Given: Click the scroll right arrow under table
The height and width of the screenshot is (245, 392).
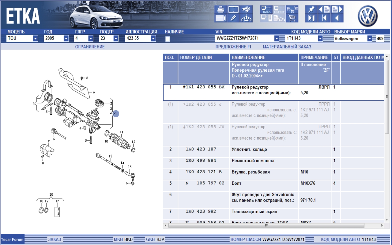Looking at the screenshot, I should [x=382, y=225].
